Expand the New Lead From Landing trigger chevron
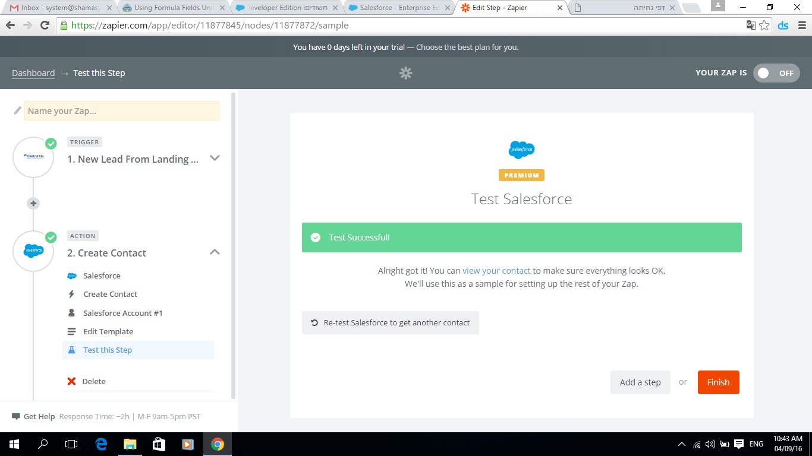 click(215, 158)
